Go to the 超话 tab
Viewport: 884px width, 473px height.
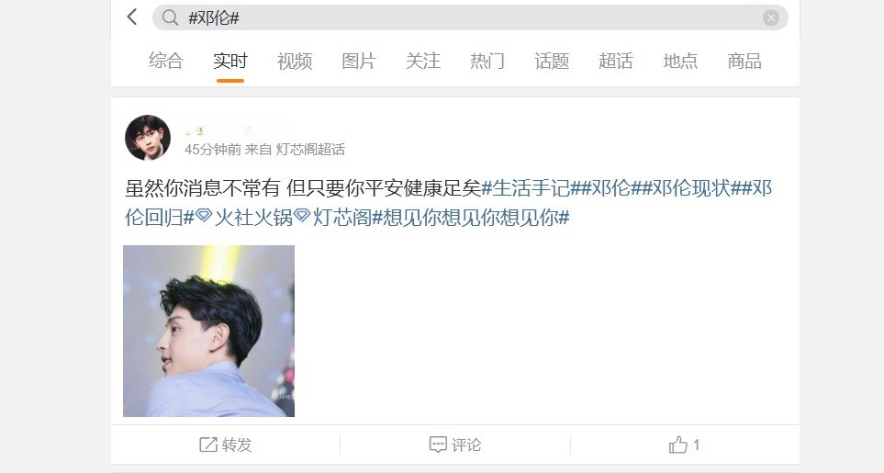pyautogui.click(x=616, y=61)
